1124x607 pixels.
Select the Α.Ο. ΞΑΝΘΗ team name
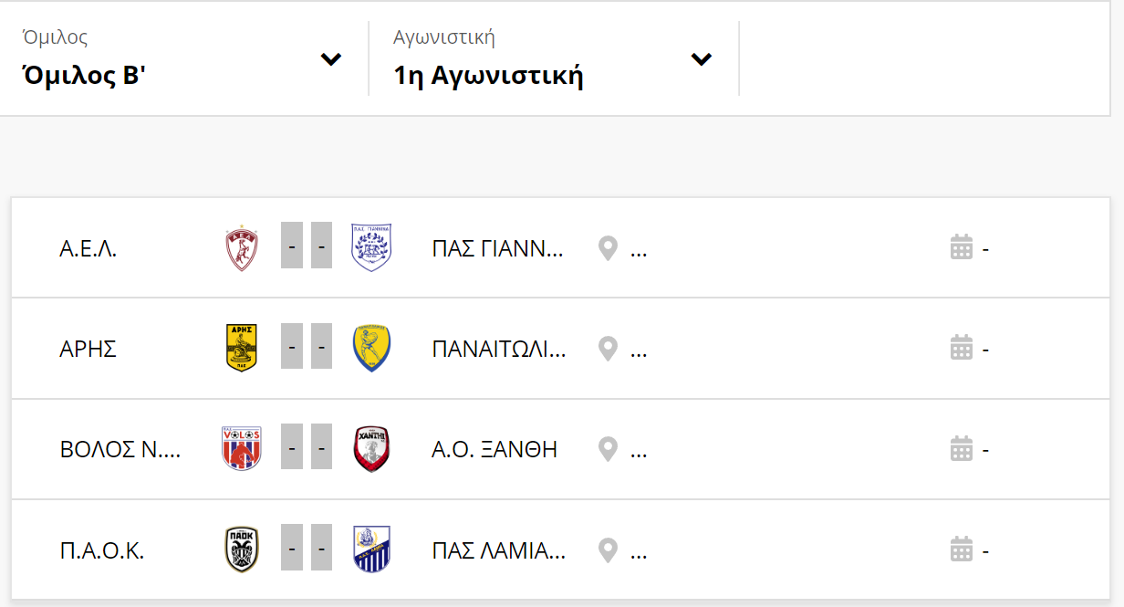pyautogui.click(x=494, y=449)
